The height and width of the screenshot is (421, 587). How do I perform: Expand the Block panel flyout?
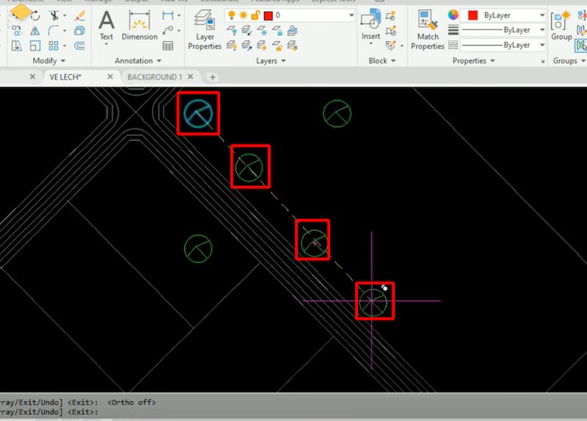click(382, 60)
